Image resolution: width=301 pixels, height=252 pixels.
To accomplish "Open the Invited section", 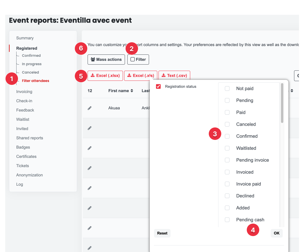I will (x=22, y=129).
